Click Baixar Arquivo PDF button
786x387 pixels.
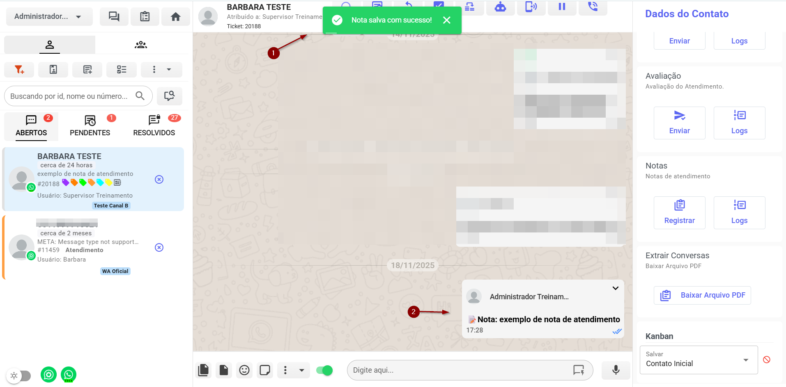click(x=702, y=295)
